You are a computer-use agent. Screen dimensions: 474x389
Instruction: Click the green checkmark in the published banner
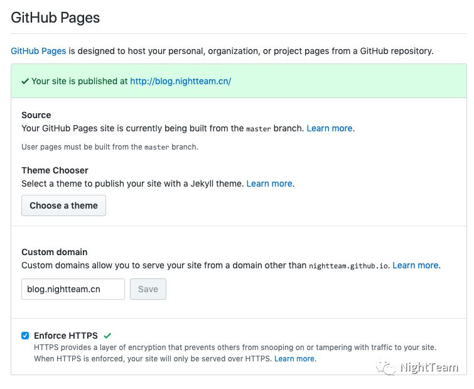pos(25,81)
